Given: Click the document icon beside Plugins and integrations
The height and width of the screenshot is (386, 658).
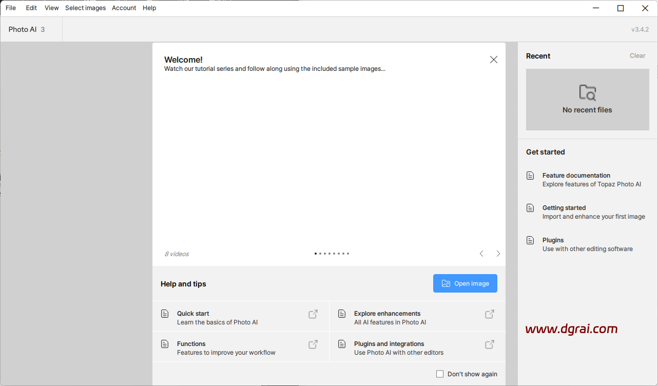Looking at the screenshot, I should coord(342,344).
